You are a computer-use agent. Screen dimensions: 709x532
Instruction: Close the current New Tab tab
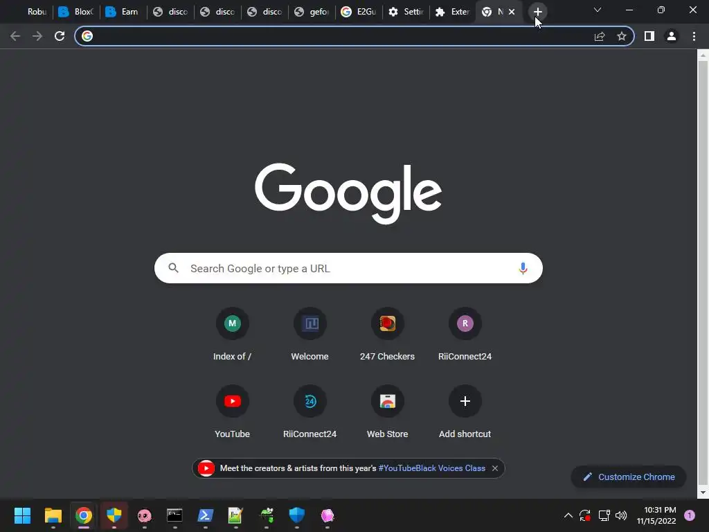click(x=512, y=12)
